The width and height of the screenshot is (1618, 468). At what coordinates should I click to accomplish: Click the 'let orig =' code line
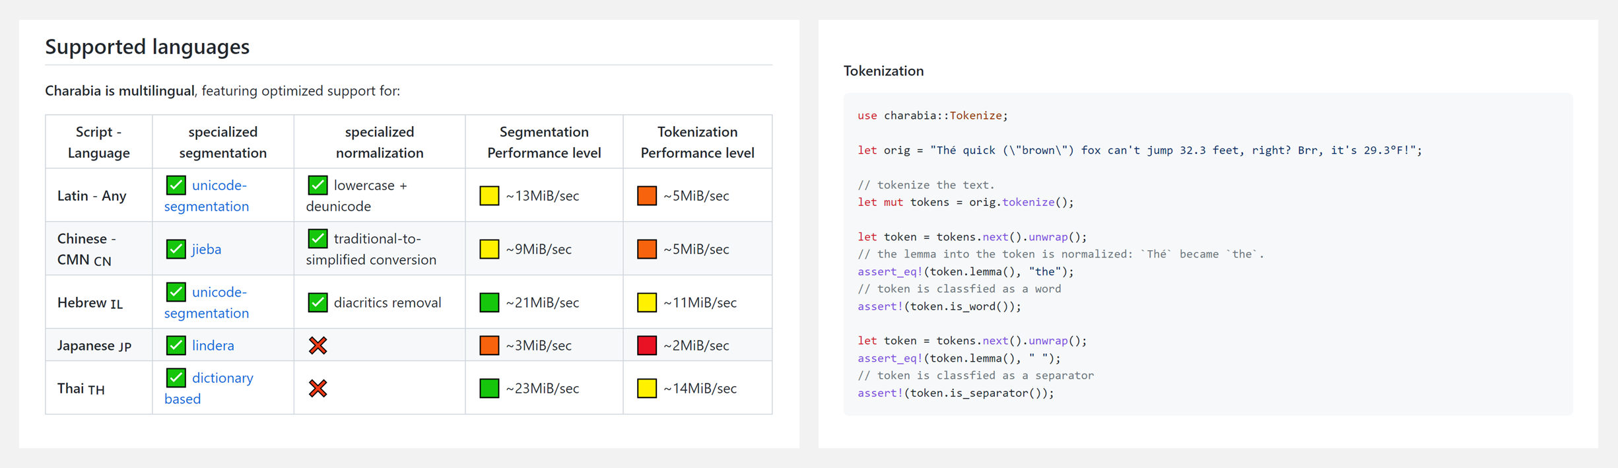1140,150
